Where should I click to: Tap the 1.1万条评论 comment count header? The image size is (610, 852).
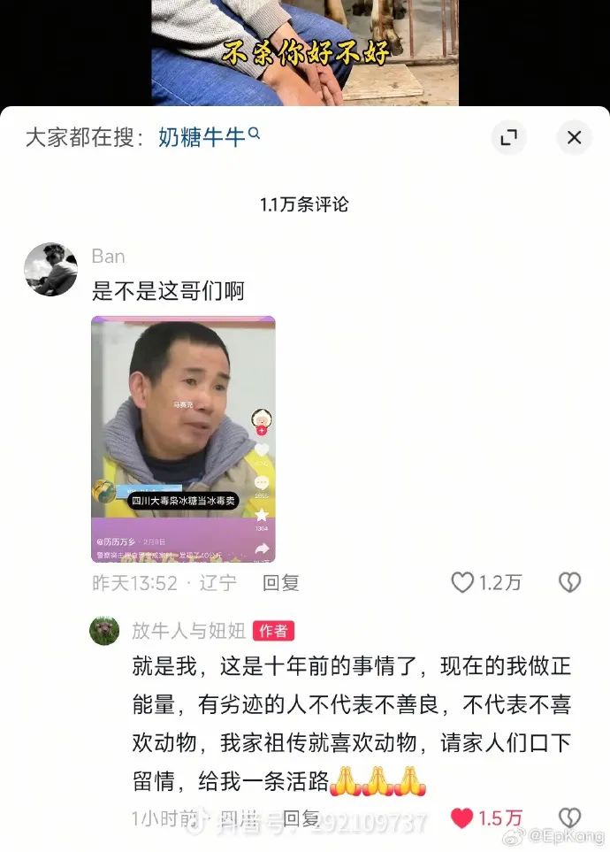coord(304,205)
